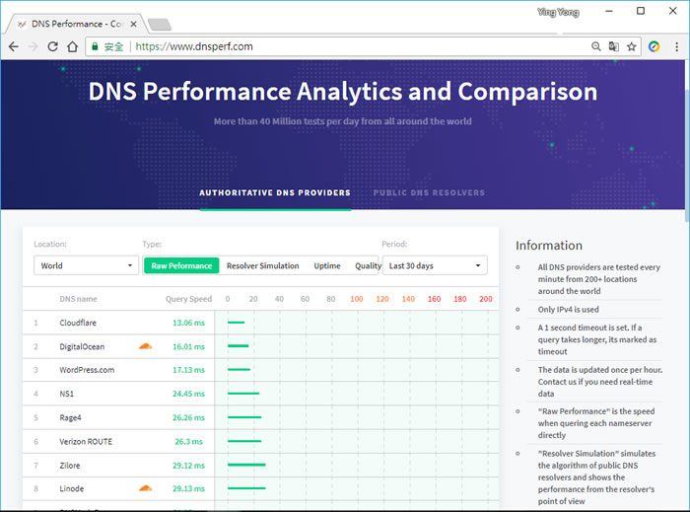Click the Verizon ROUTE provider name
Screen dimensions: 690x512
(x=86, y=441)
